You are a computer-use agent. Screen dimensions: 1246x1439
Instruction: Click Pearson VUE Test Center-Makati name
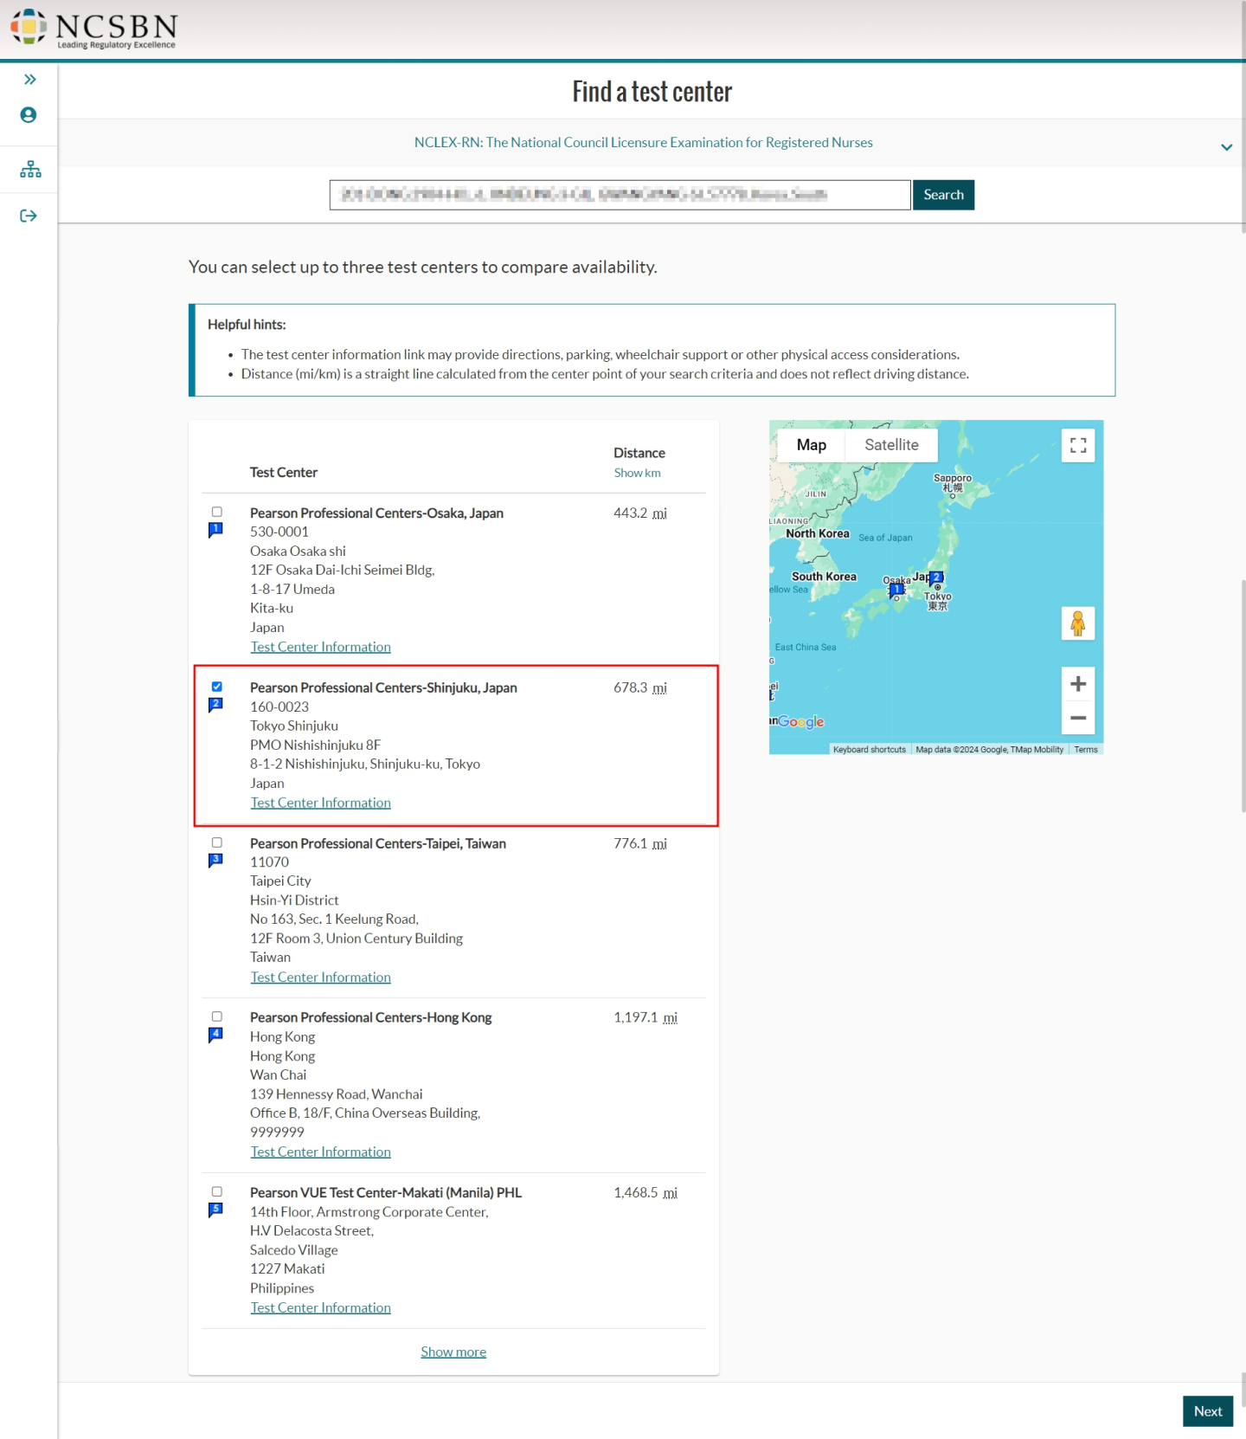(386, 1192)
